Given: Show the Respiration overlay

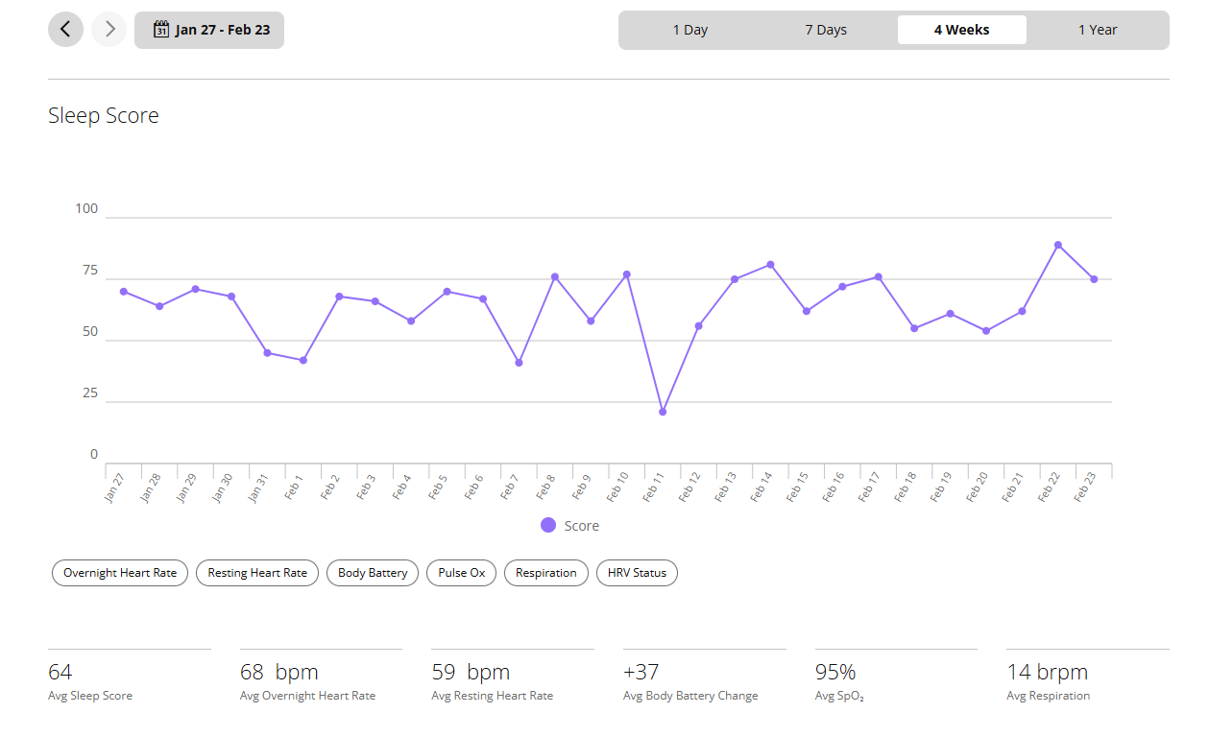Looking at the screenshot, I should point(546,573).
